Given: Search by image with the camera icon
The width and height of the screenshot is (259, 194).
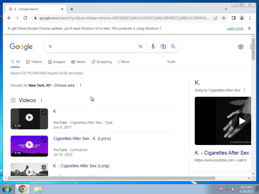Looking at the screenshot, I should [163, 46].
